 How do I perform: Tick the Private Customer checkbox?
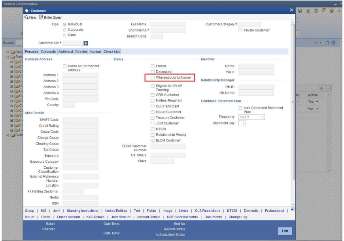tap(240, 30)
